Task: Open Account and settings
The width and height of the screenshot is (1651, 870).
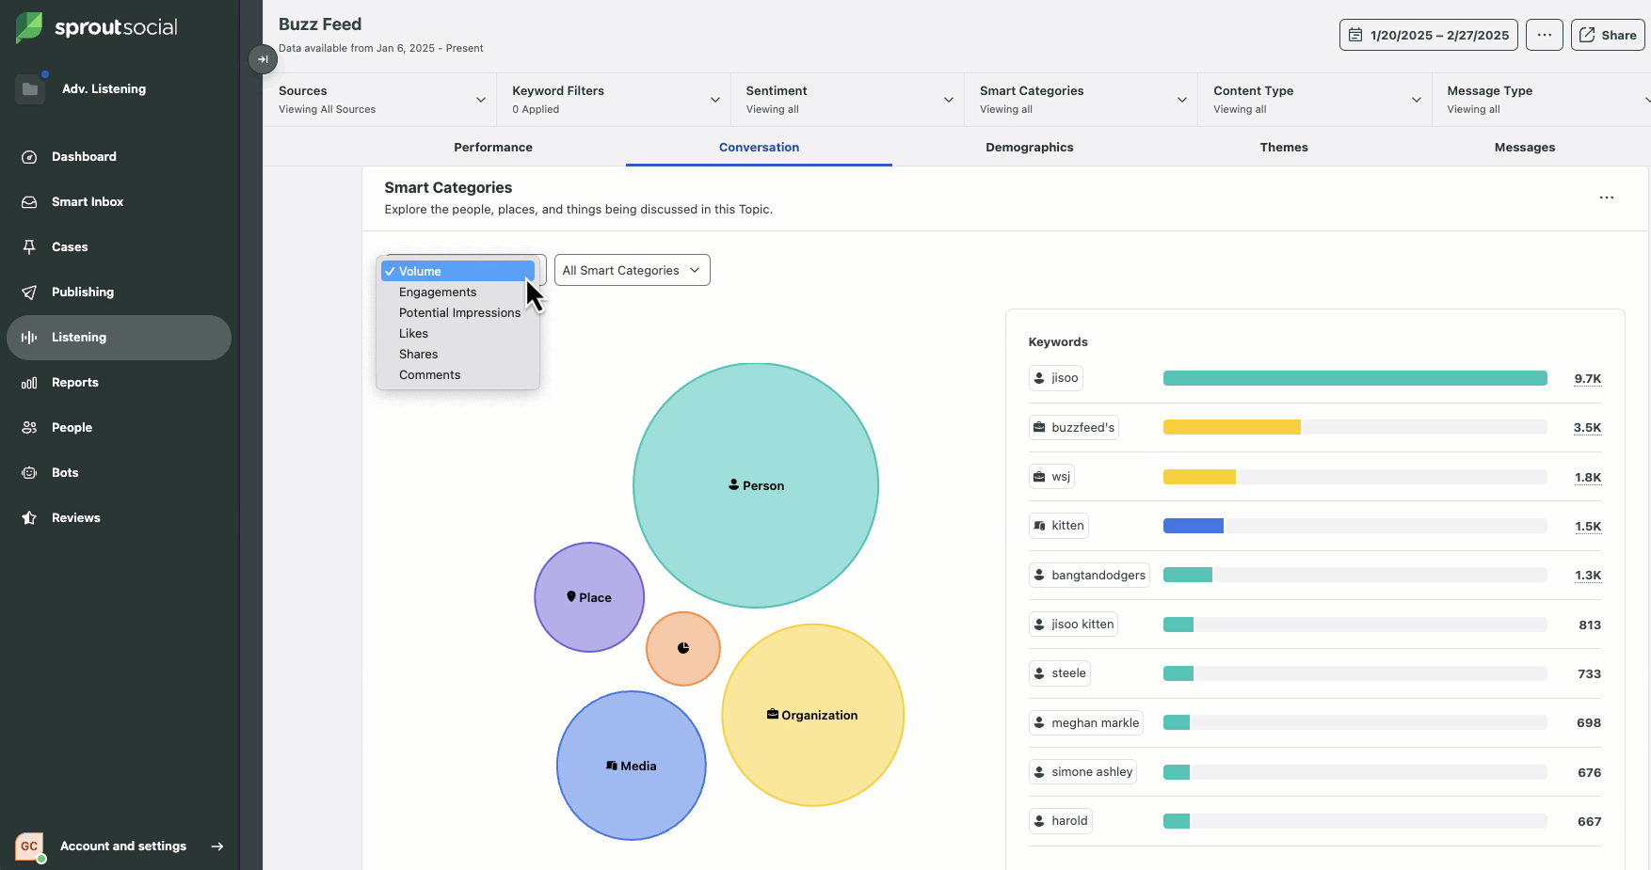Action: (123, 846)
